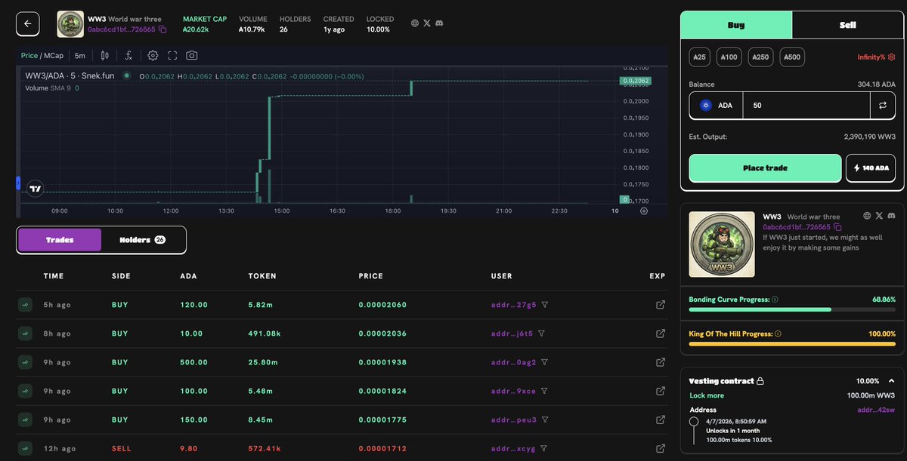Open user addr…9xce trade address

pos(513,391)
